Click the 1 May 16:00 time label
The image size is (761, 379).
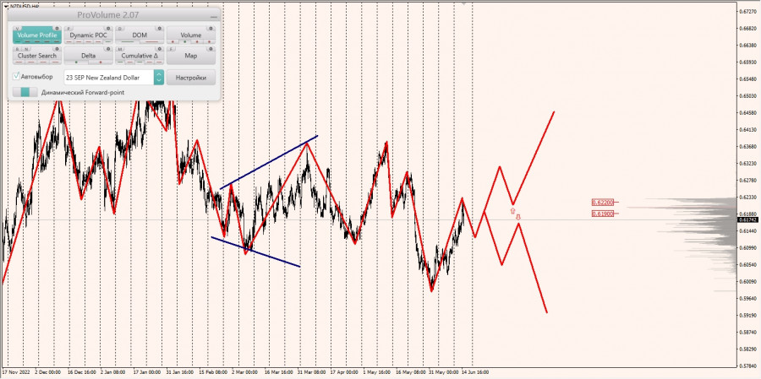(376, 372)
